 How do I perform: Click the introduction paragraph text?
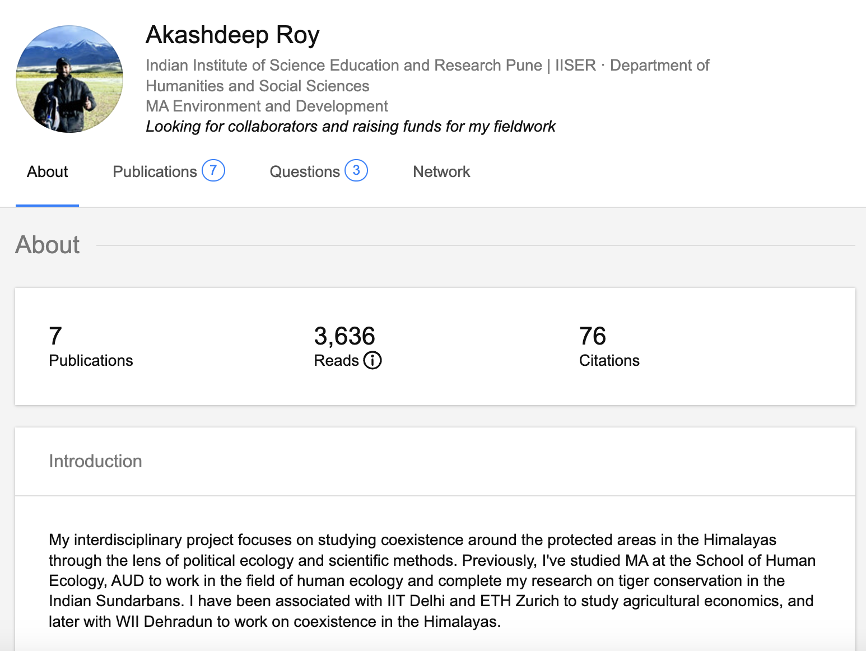point(432,580)
